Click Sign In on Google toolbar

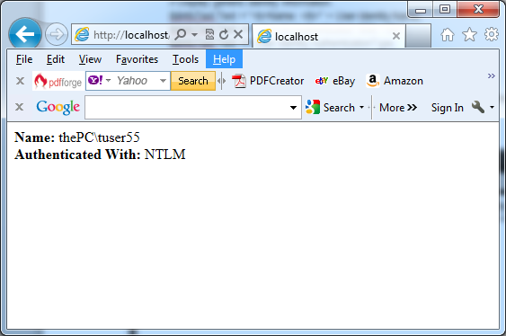click(448, 108)
